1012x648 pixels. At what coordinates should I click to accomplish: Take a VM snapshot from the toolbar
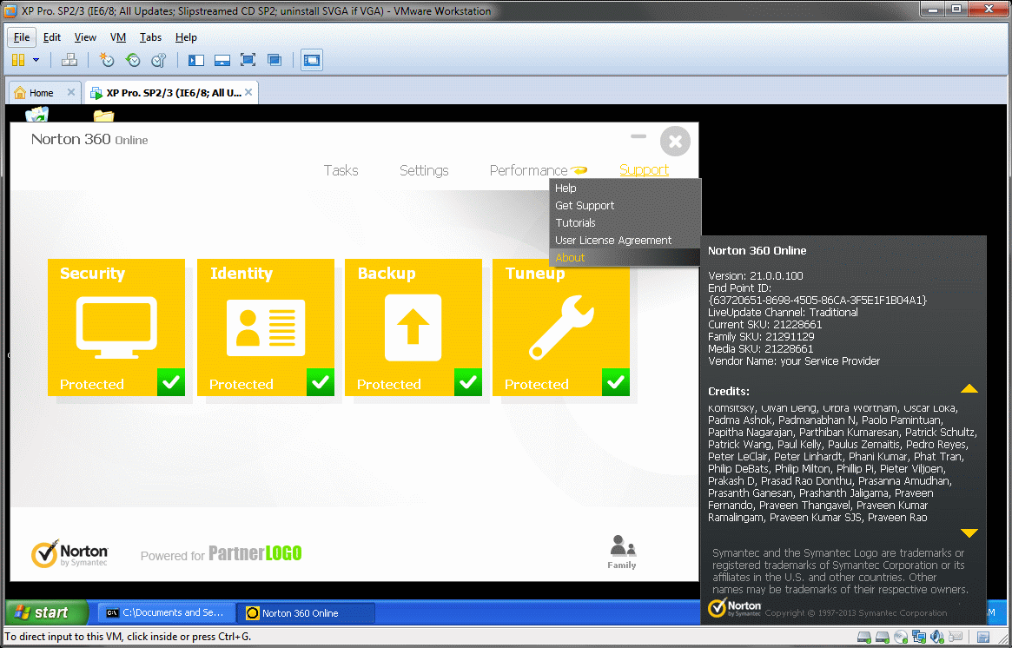click(x=106, y=60)
